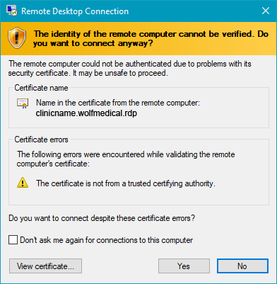The width and height of the screenshot is (277, 284).
Task: Click the yellow warning triangle icon
Action: (x=23, y=183)
